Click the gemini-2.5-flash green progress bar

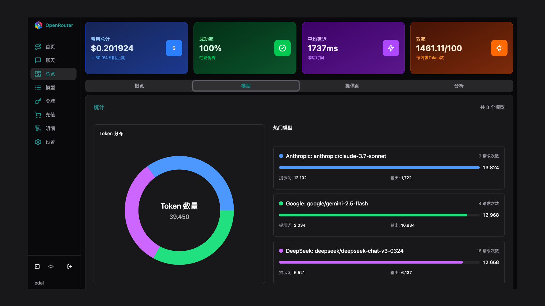click(x=373, y=215)
